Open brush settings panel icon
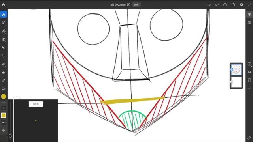This screenshot has height=142, width=253. tap(4, 130)
